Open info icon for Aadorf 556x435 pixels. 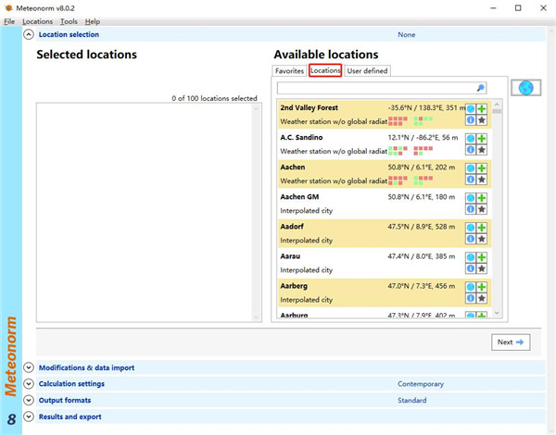coord(471,238)
